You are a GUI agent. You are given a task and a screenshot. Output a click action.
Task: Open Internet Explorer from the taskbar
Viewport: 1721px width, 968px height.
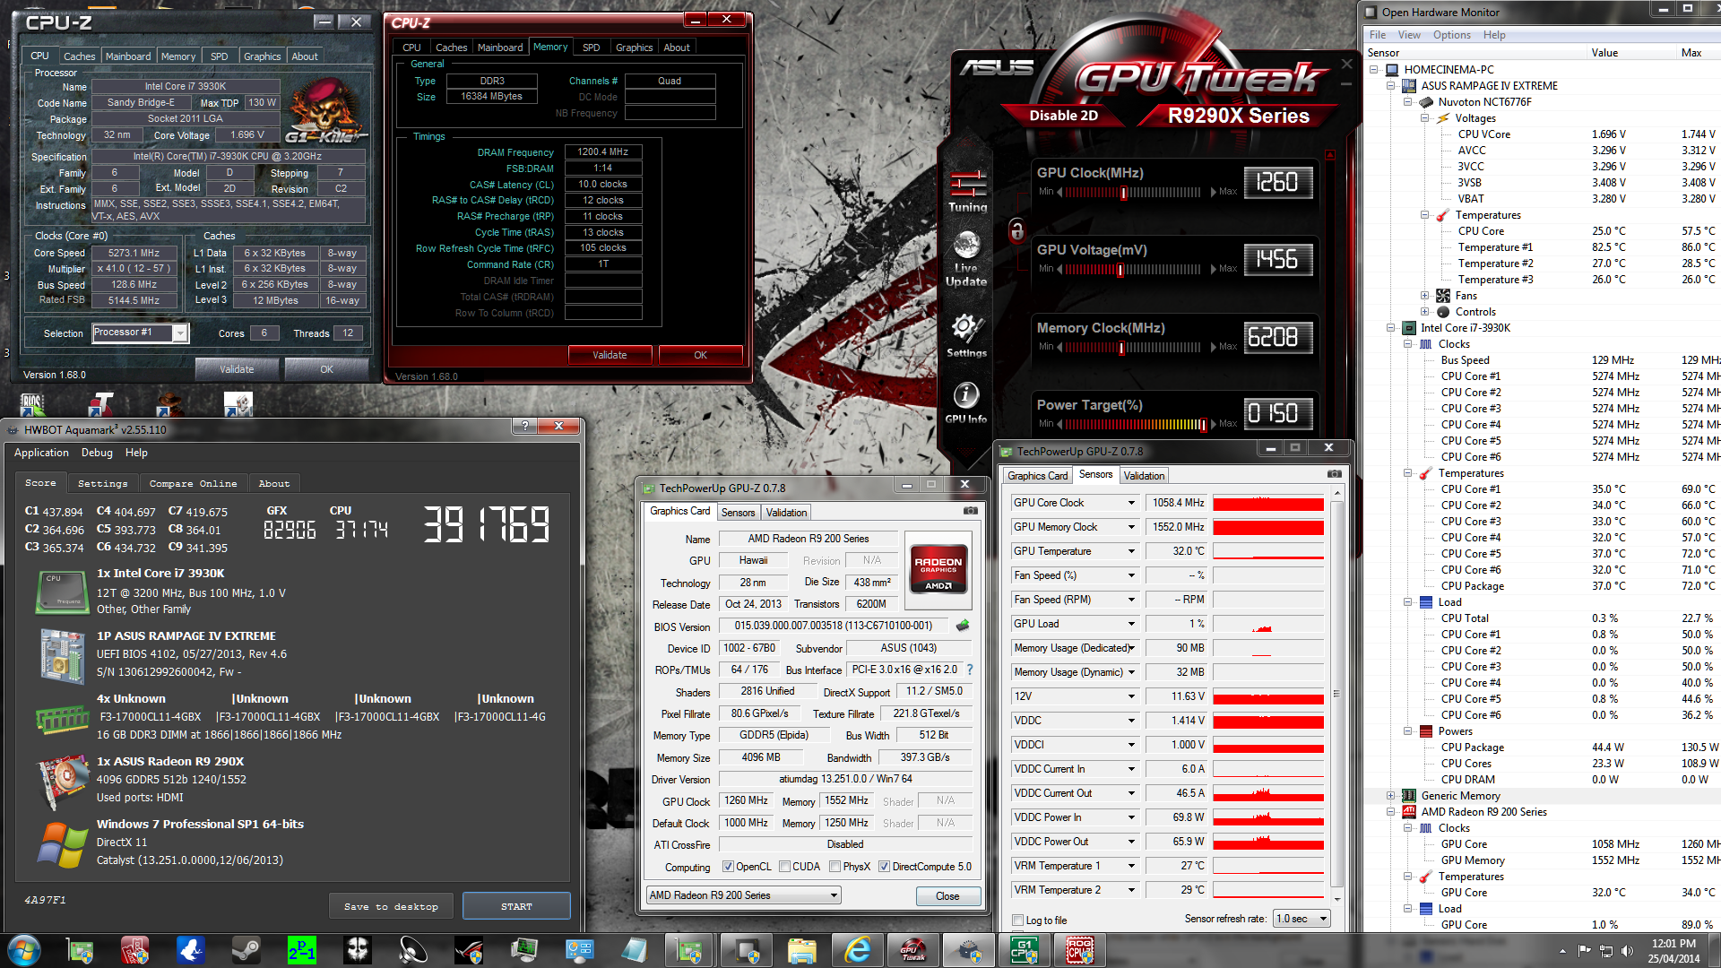[857, 950]
